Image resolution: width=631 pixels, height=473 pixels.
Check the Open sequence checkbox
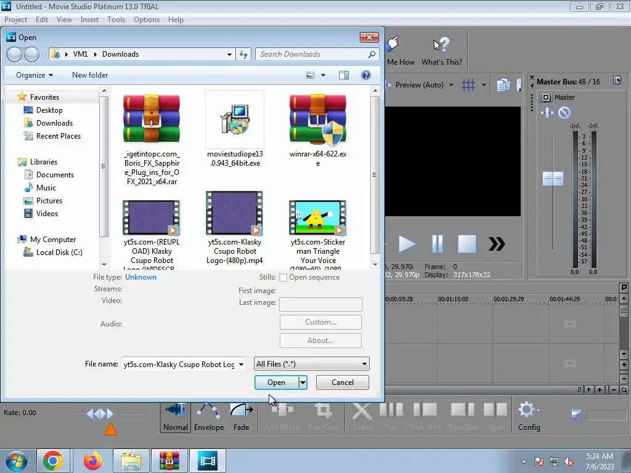tap(283, 277)
